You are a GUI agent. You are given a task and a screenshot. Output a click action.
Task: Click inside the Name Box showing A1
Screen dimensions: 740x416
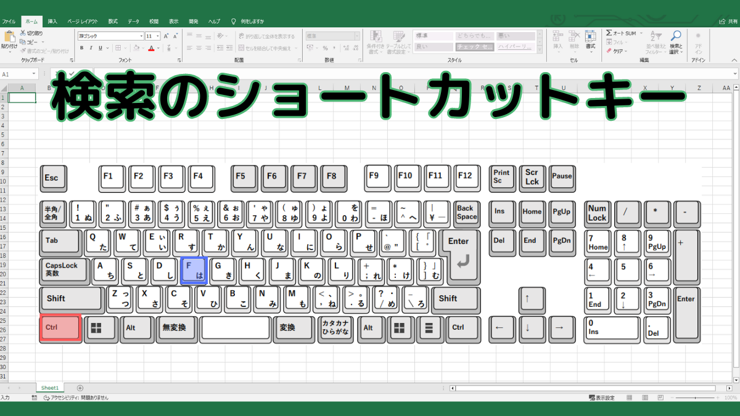pos(15,73)
